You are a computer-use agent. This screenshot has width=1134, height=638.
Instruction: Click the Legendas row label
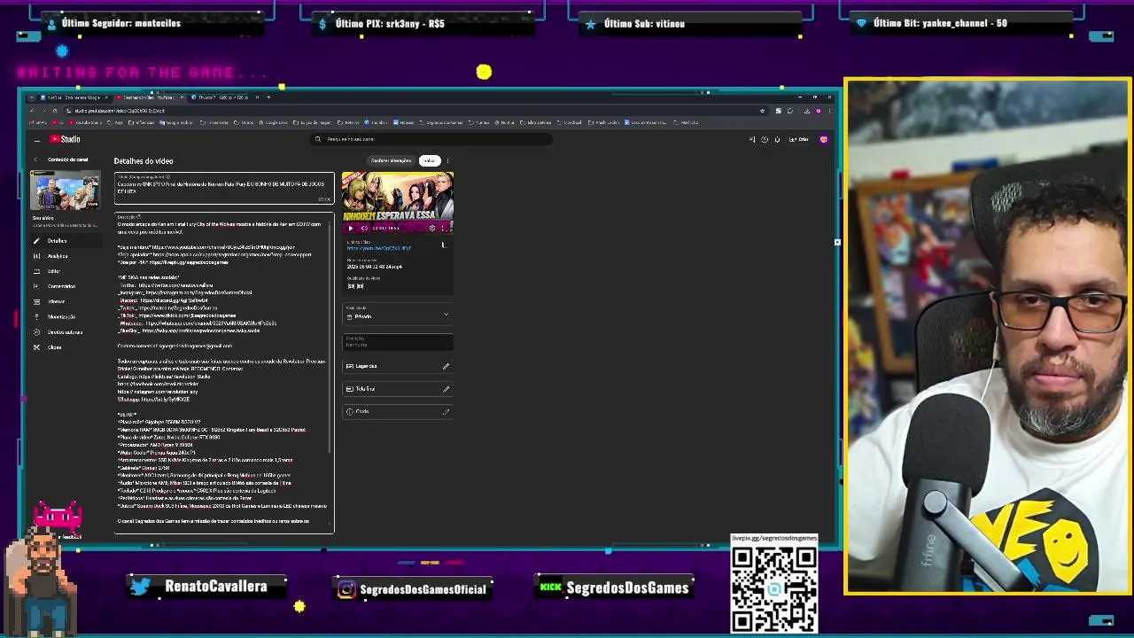coord(366,366)
